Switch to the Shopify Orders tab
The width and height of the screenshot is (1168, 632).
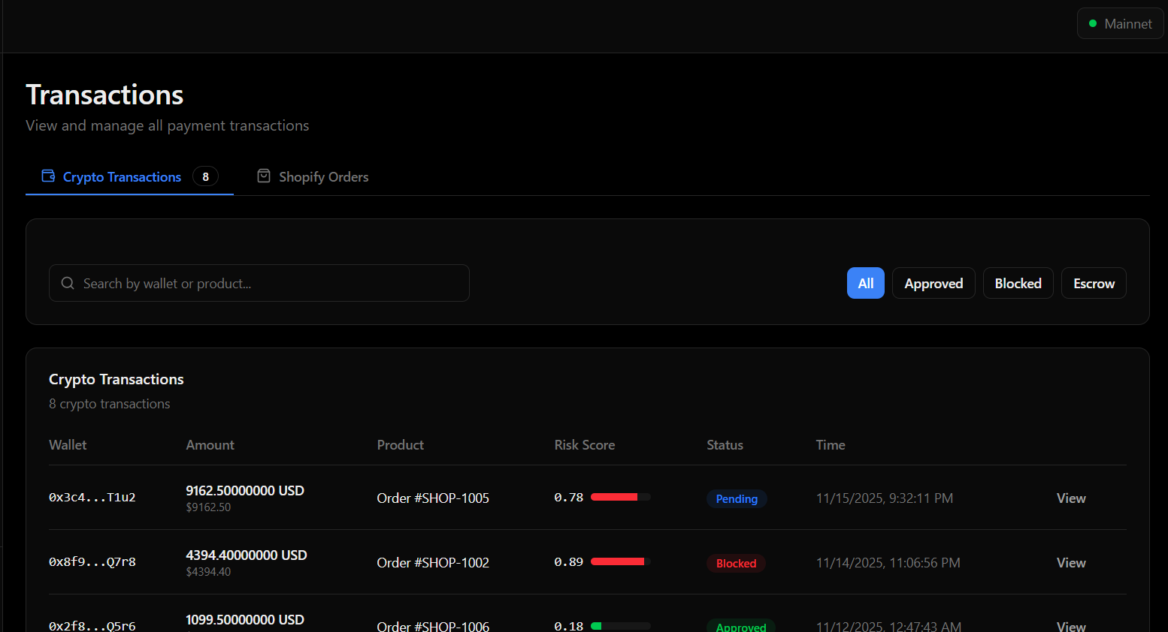(313, 176)
